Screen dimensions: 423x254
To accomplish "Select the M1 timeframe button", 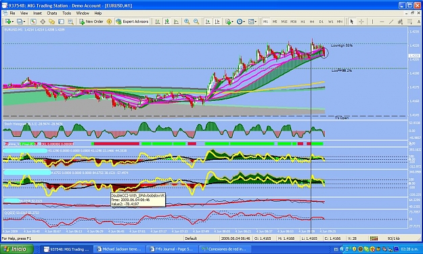I will [266, 22].
